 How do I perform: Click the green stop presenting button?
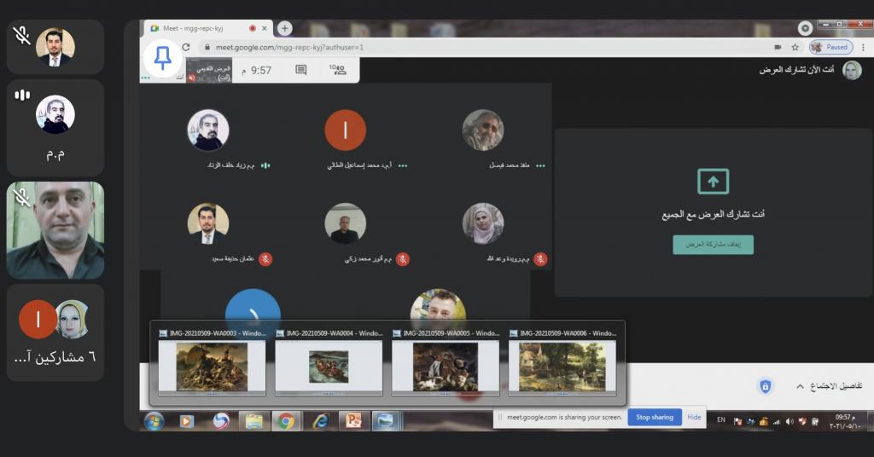tap(713, 245)
